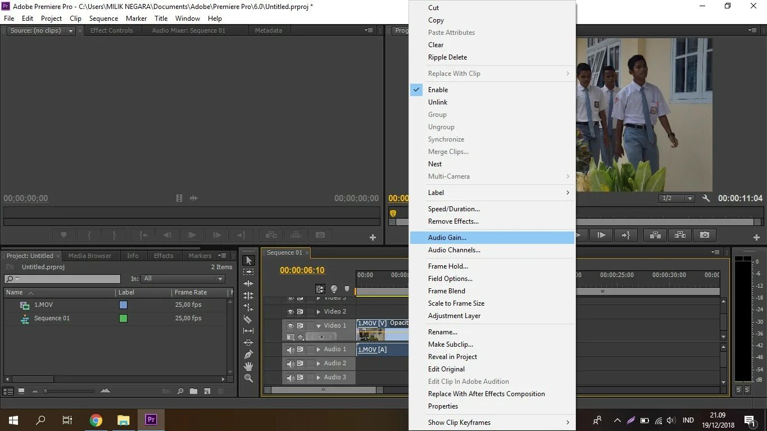Open Program Monitor button editor plus
The width and height of the screenshot is (767, 431).
756,238
